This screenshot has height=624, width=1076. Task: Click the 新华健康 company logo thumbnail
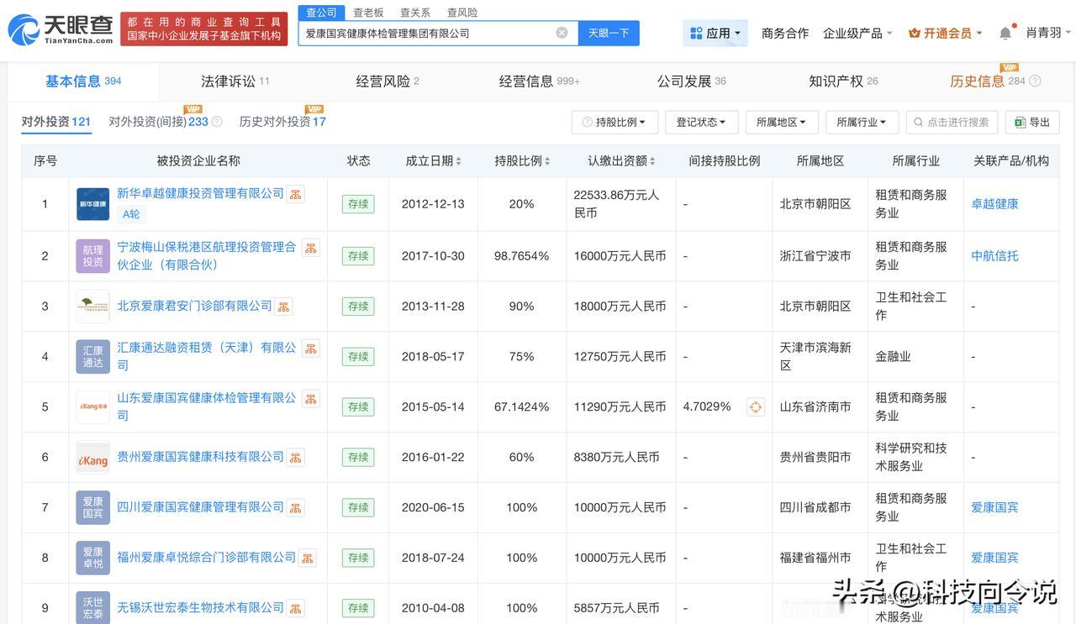[x=92, y=204]
